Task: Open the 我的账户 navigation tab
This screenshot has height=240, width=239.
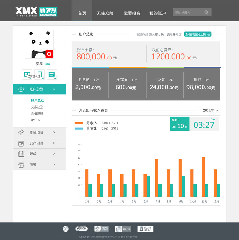Action: pyautogui.click(x=158, y=13)
